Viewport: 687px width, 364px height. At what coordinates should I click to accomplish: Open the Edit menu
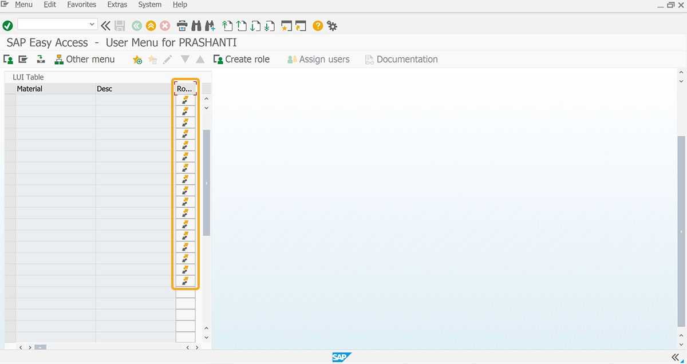tap(50, 5)
